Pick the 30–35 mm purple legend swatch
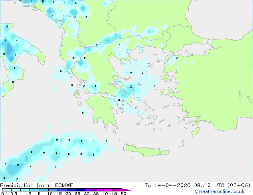The width and height of the screenshot is (253, 195). pyautogui.click(x=90, y=190)
